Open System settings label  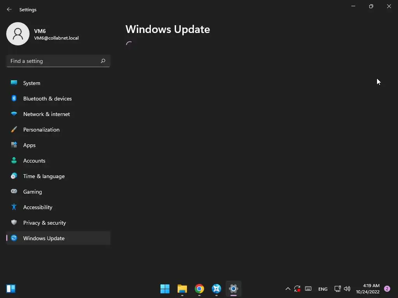pos(32,83)
